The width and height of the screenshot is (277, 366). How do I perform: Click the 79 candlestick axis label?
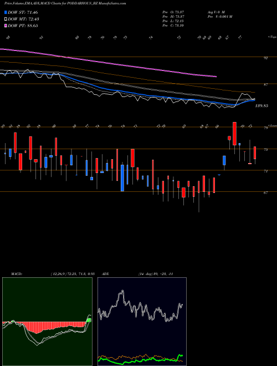(265, 128)
